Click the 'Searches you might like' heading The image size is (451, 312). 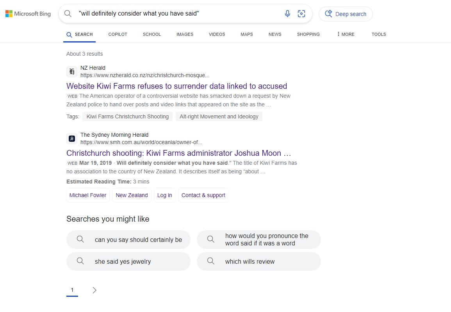[108, 219]
